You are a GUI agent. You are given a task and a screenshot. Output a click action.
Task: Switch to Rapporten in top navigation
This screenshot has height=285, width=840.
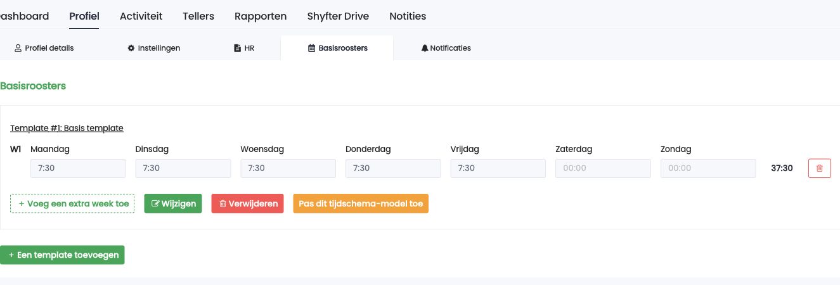pyautogui.click(x=261, y=16)
